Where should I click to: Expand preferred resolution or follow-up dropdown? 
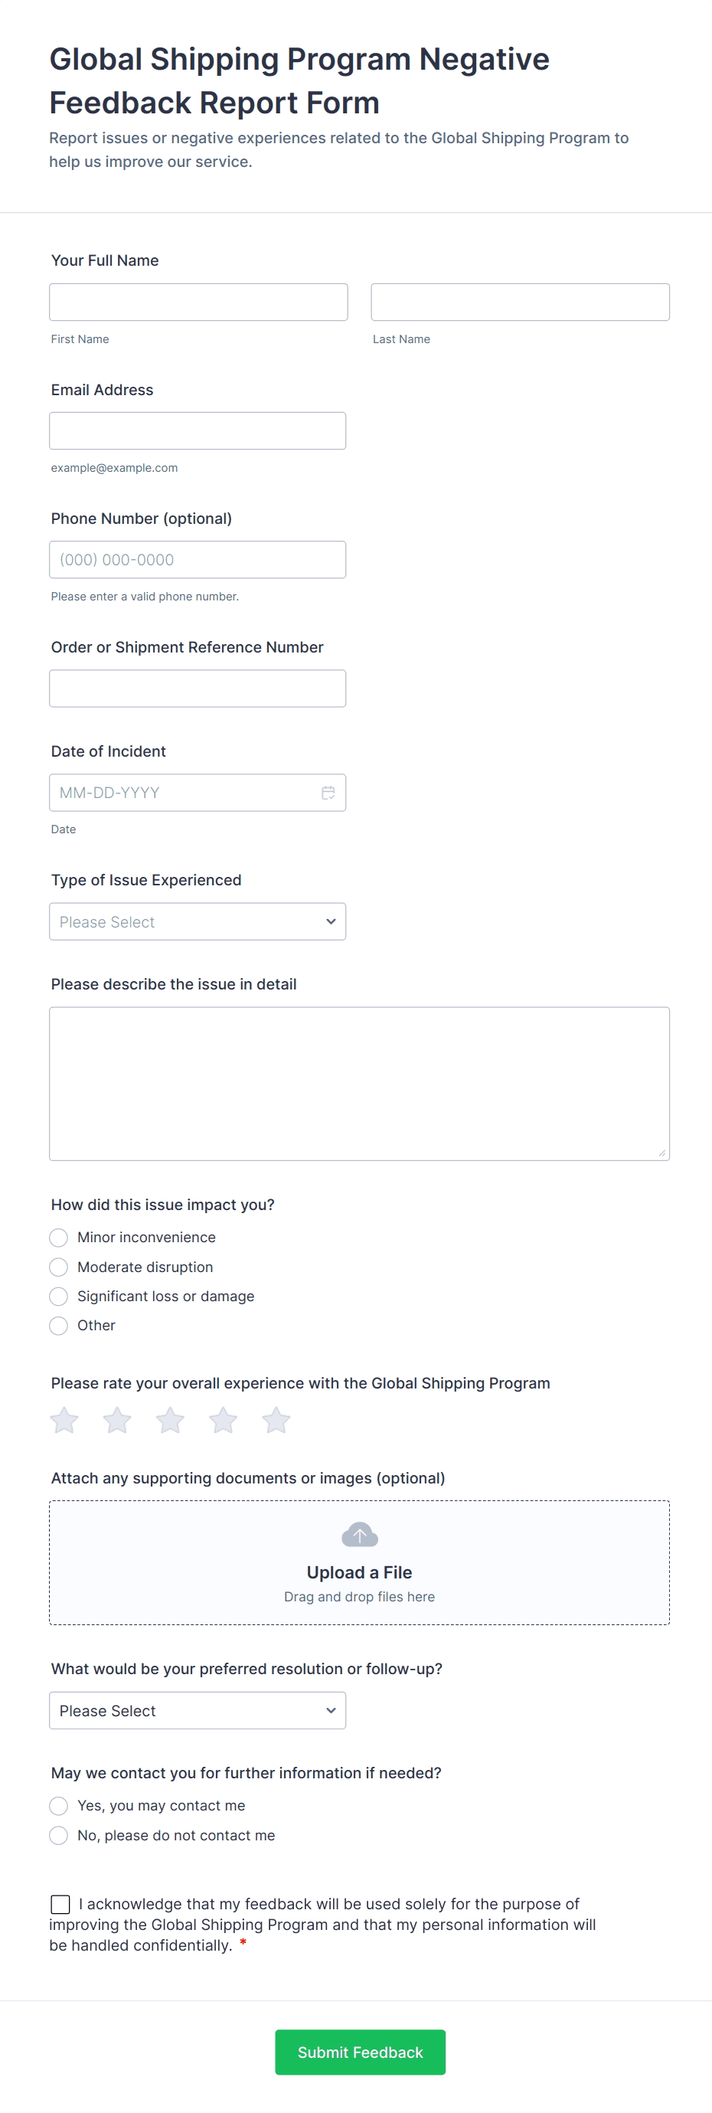(x=198, y=1710)
